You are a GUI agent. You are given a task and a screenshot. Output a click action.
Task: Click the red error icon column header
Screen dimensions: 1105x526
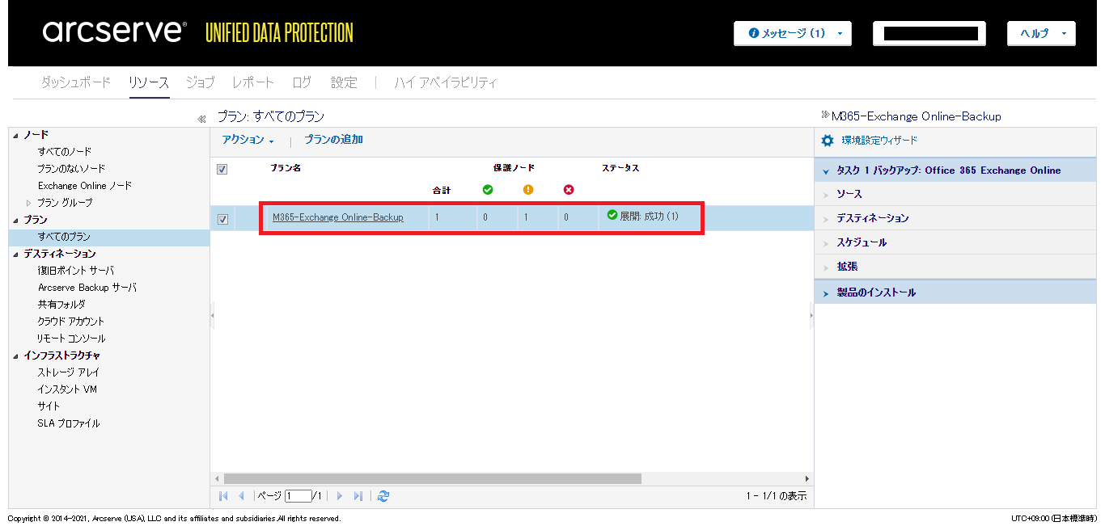click(569, 190)
